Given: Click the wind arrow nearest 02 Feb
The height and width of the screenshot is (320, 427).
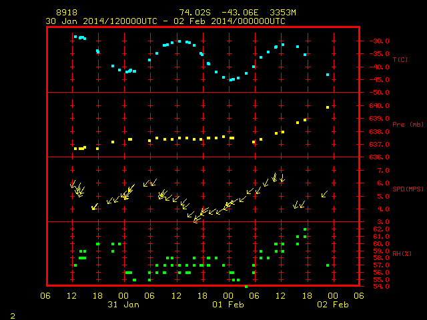Looking at the screenshot, I should pos(324,194).
